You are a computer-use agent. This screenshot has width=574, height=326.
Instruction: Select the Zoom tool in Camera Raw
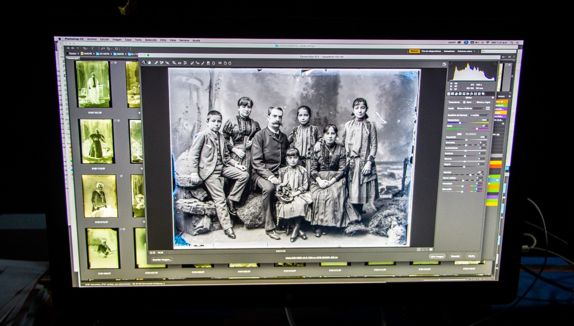144,63
